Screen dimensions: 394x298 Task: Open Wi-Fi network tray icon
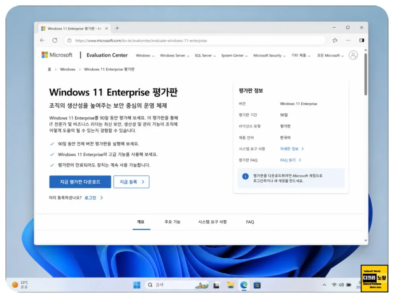pyautogui.click(x=334, y=285)
